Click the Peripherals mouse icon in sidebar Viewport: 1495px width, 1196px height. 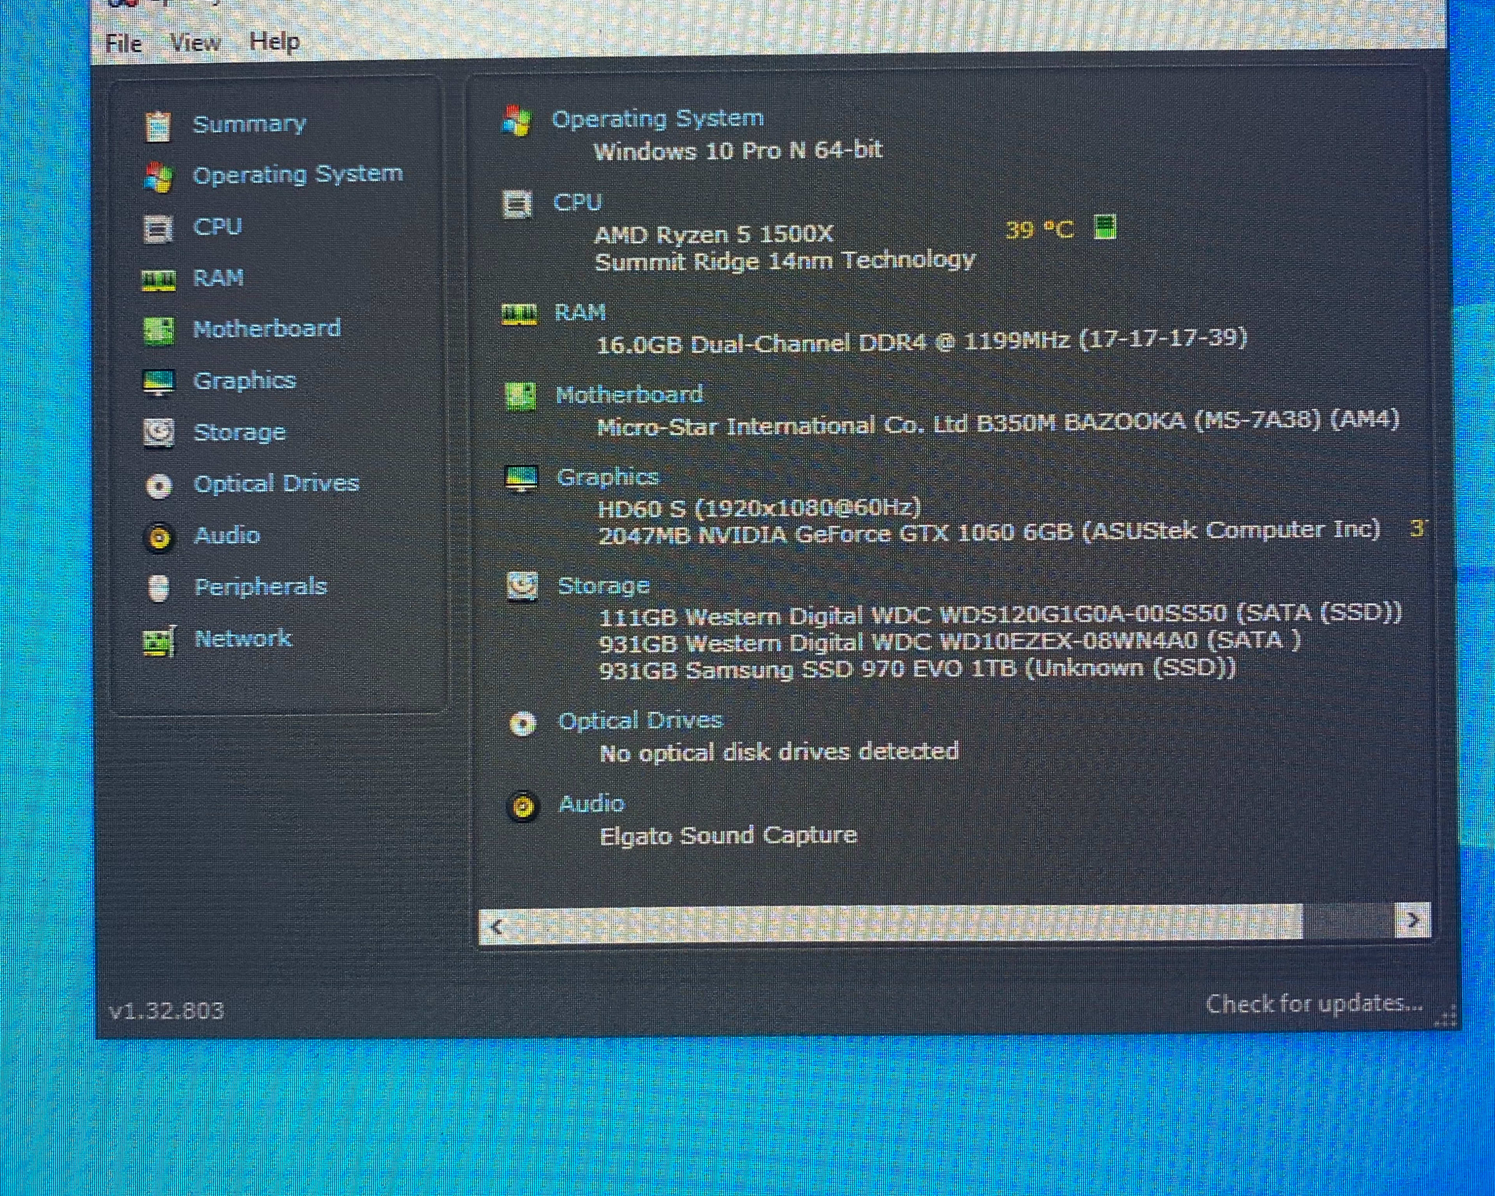[x=159, y=589]
